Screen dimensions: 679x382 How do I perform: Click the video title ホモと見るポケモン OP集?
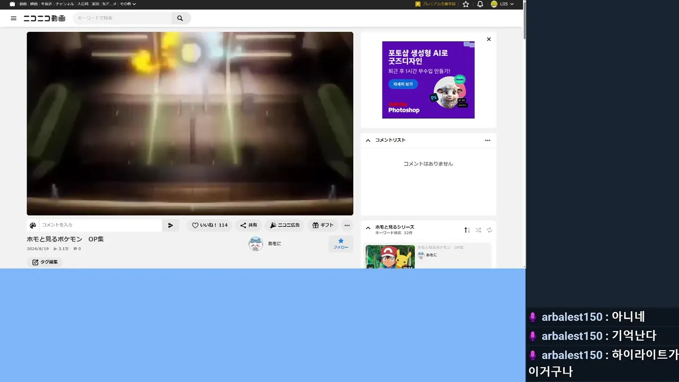65,239
